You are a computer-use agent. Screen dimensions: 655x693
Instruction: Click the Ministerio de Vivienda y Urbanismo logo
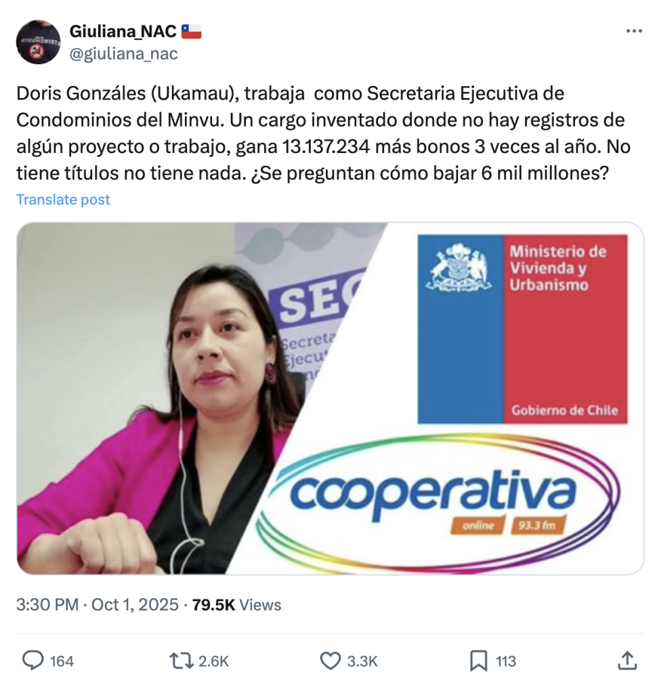(x=522, y=330)
